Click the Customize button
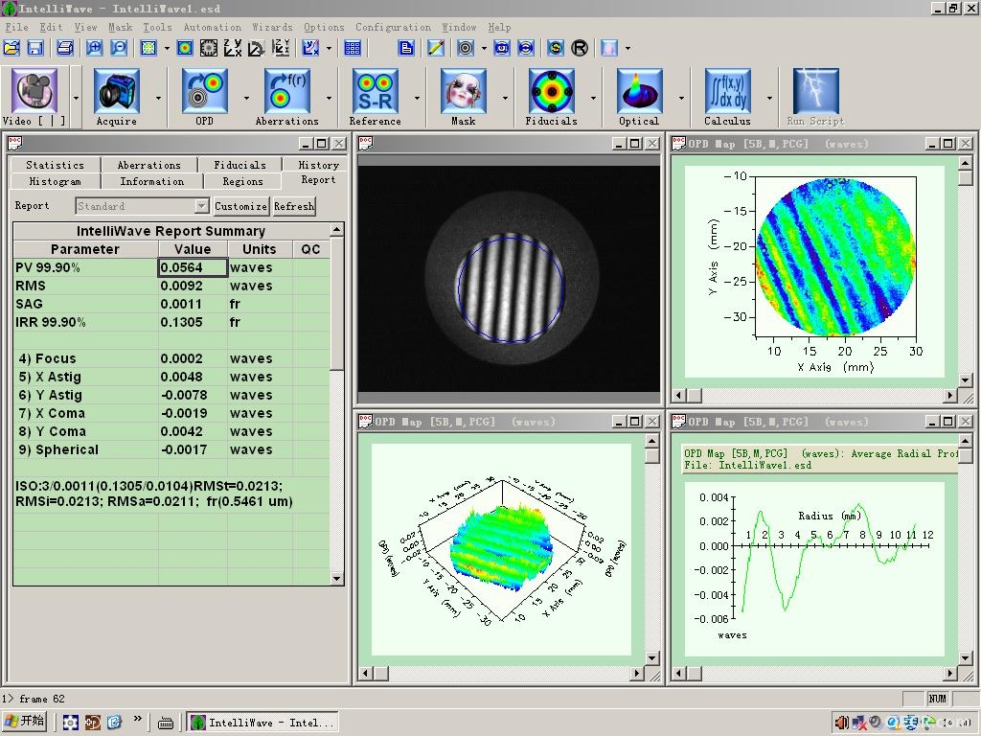Viewport: 981px width, 736px height. (240, 206)
